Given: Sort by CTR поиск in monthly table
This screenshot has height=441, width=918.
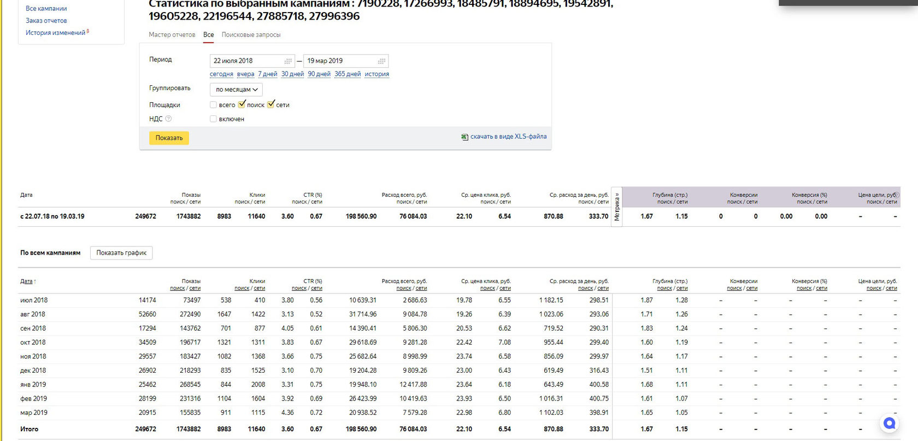Looking at the screenshot, I should pyautogui.click(x=299, y=289).
